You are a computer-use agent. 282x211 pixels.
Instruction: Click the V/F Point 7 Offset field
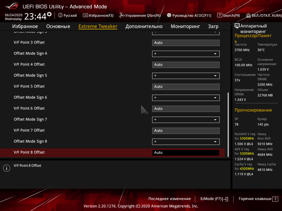186,131
